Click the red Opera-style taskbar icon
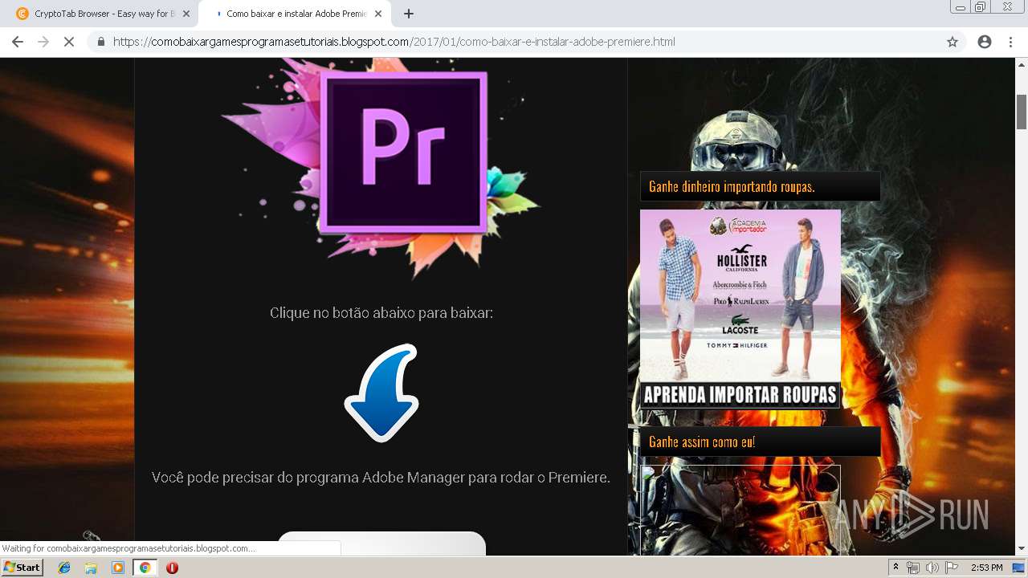Screen dimensions: 1028x578 point(172,568)
